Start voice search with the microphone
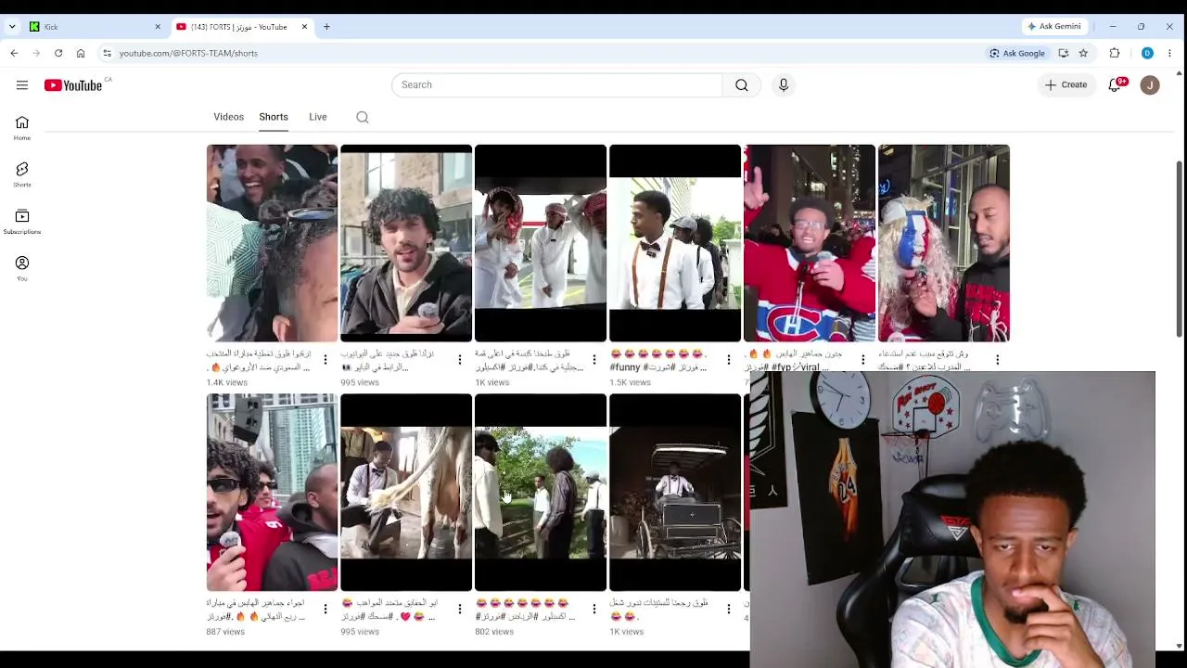The height and width of the screenshot is (668, 1187). [784, 85]
